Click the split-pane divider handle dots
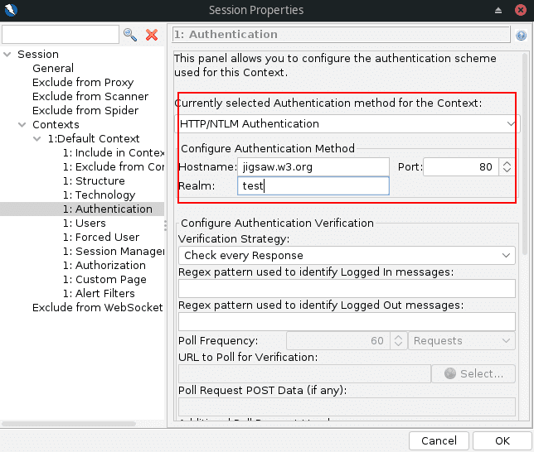534x452 pixels. pos(166,225)
